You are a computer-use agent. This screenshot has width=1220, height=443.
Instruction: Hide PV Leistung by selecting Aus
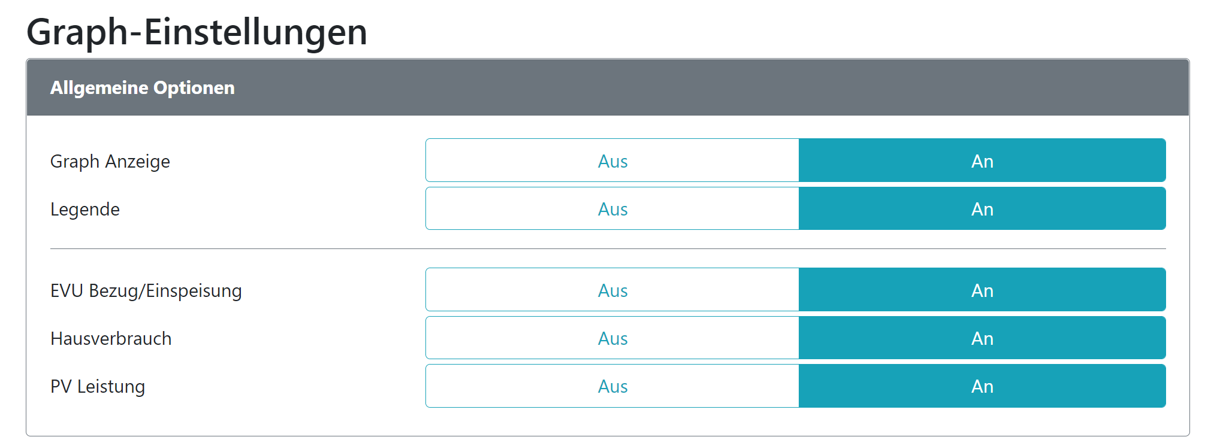click(x=612, y=386)
